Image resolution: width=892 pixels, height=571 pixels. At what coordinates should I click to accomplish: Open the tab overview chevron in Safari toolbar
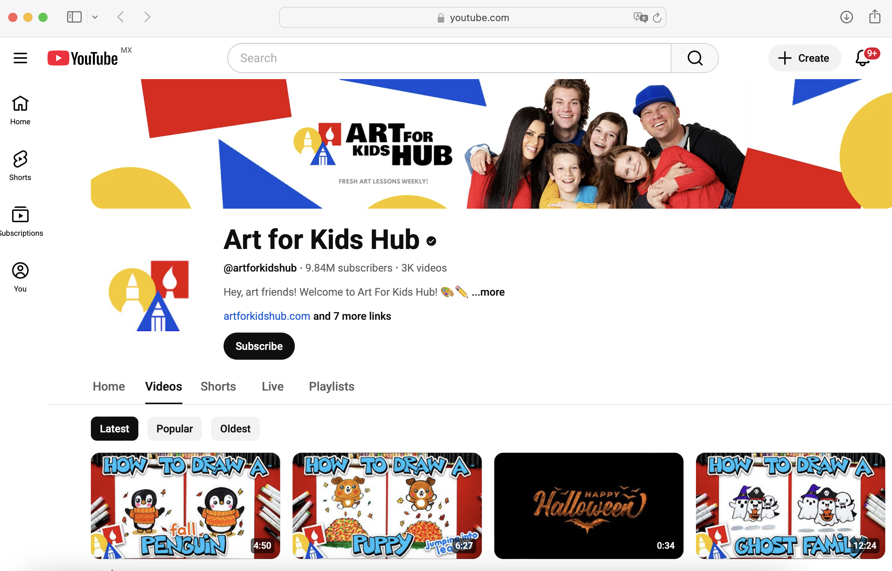(x=95, y=17)
